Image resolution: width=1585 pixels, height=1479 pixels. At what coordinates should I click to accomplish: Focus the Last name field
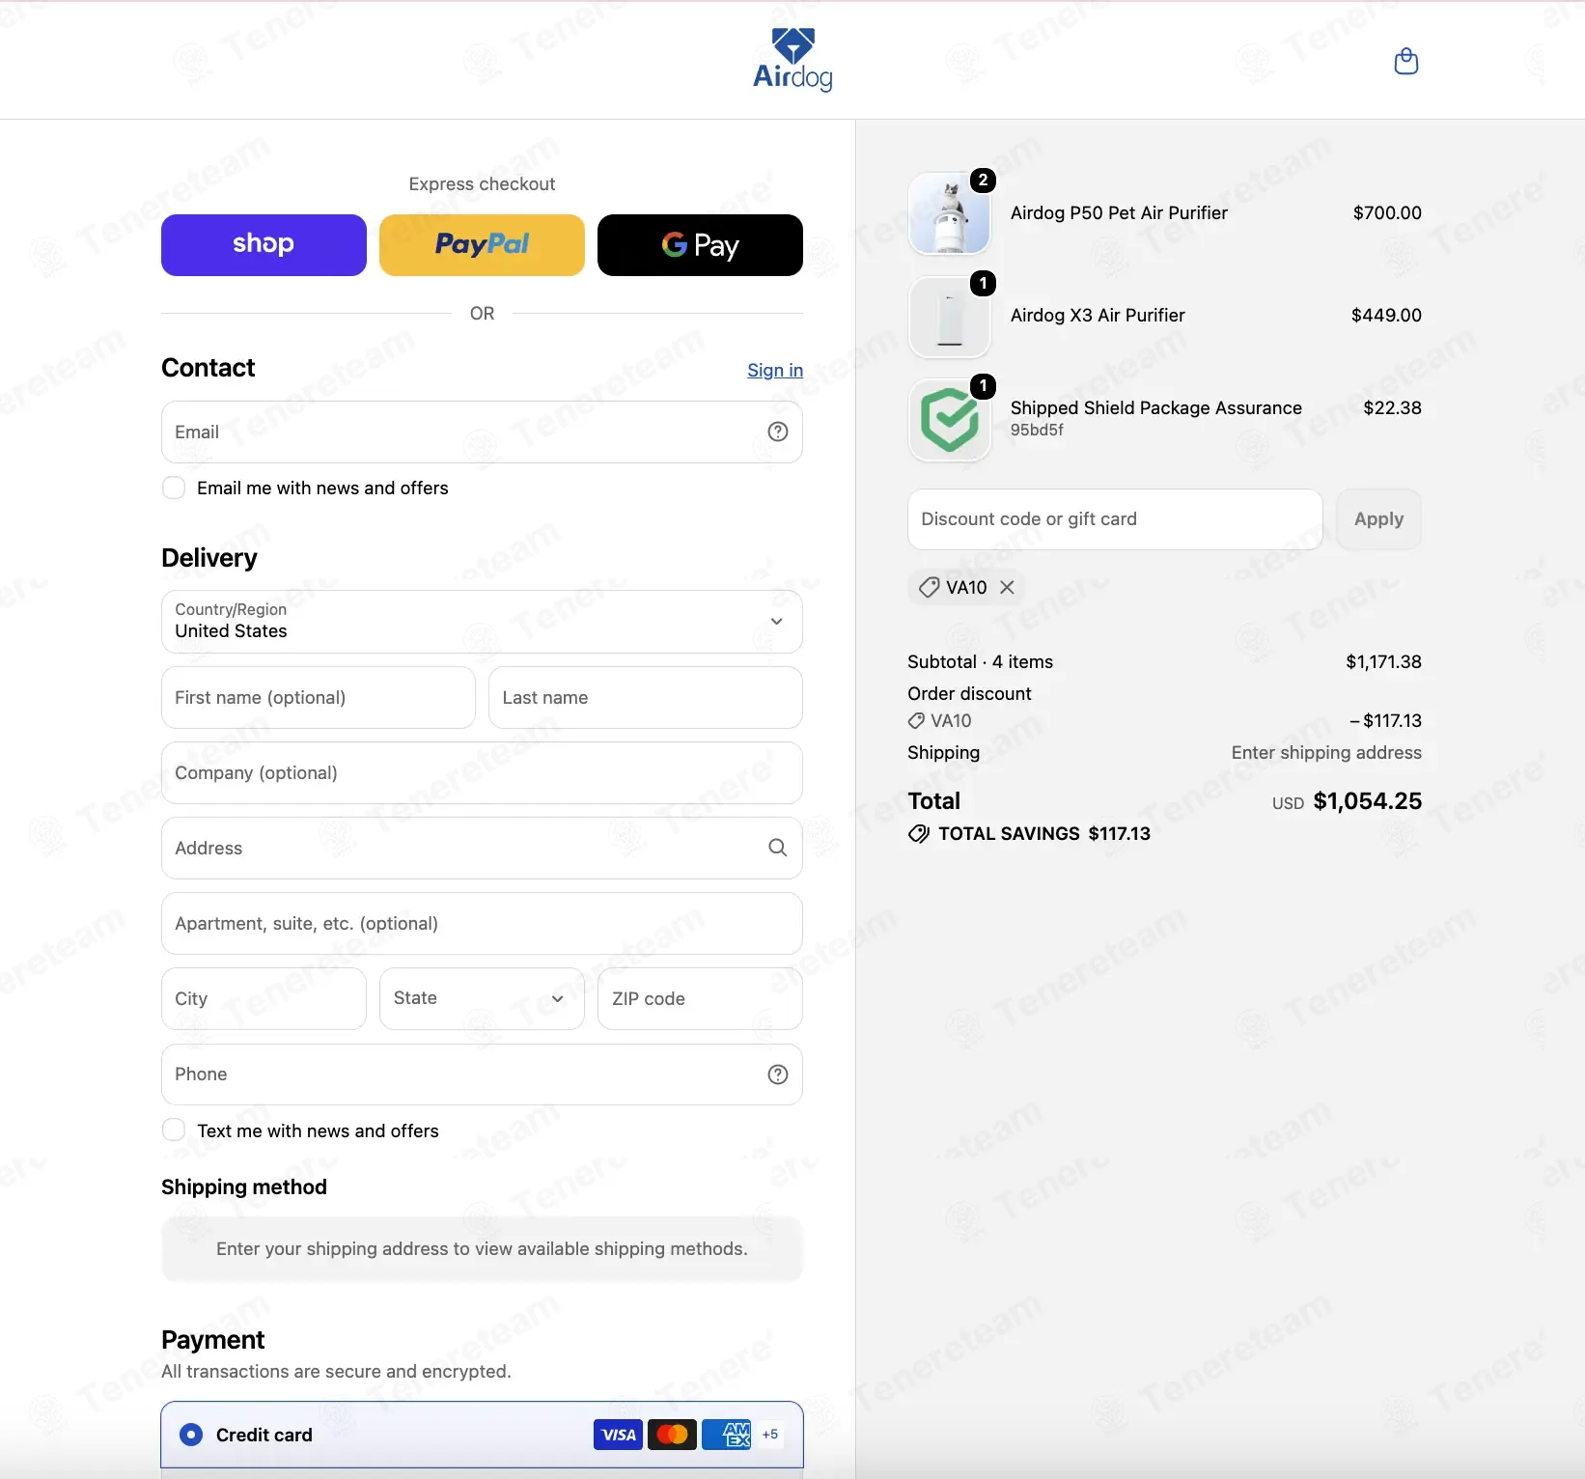click(x=645, y=697)
